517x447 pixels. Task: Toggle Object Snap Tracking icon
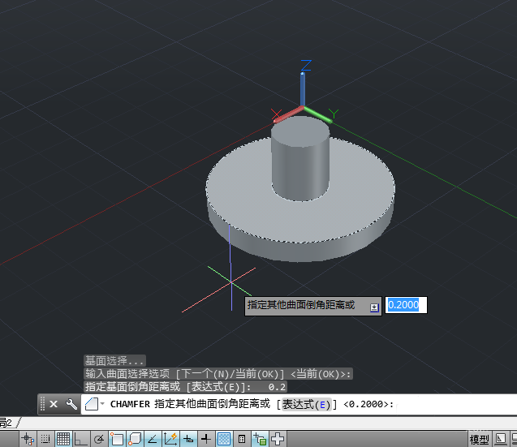pos(153,439)
